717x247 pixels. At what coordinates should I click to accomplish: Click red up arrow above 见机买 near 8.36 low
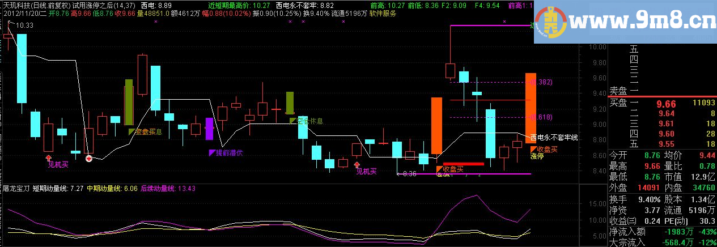click(x=357, y=165)
